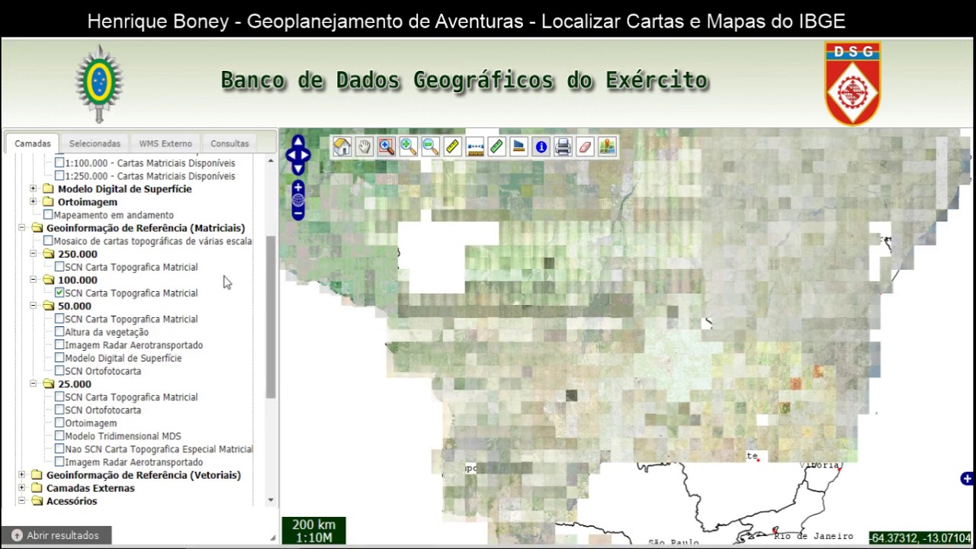Screen dimensions: 976x549
Task: Click the map with location pin icon
Action: pyautogui.click(x=608, y=146)
